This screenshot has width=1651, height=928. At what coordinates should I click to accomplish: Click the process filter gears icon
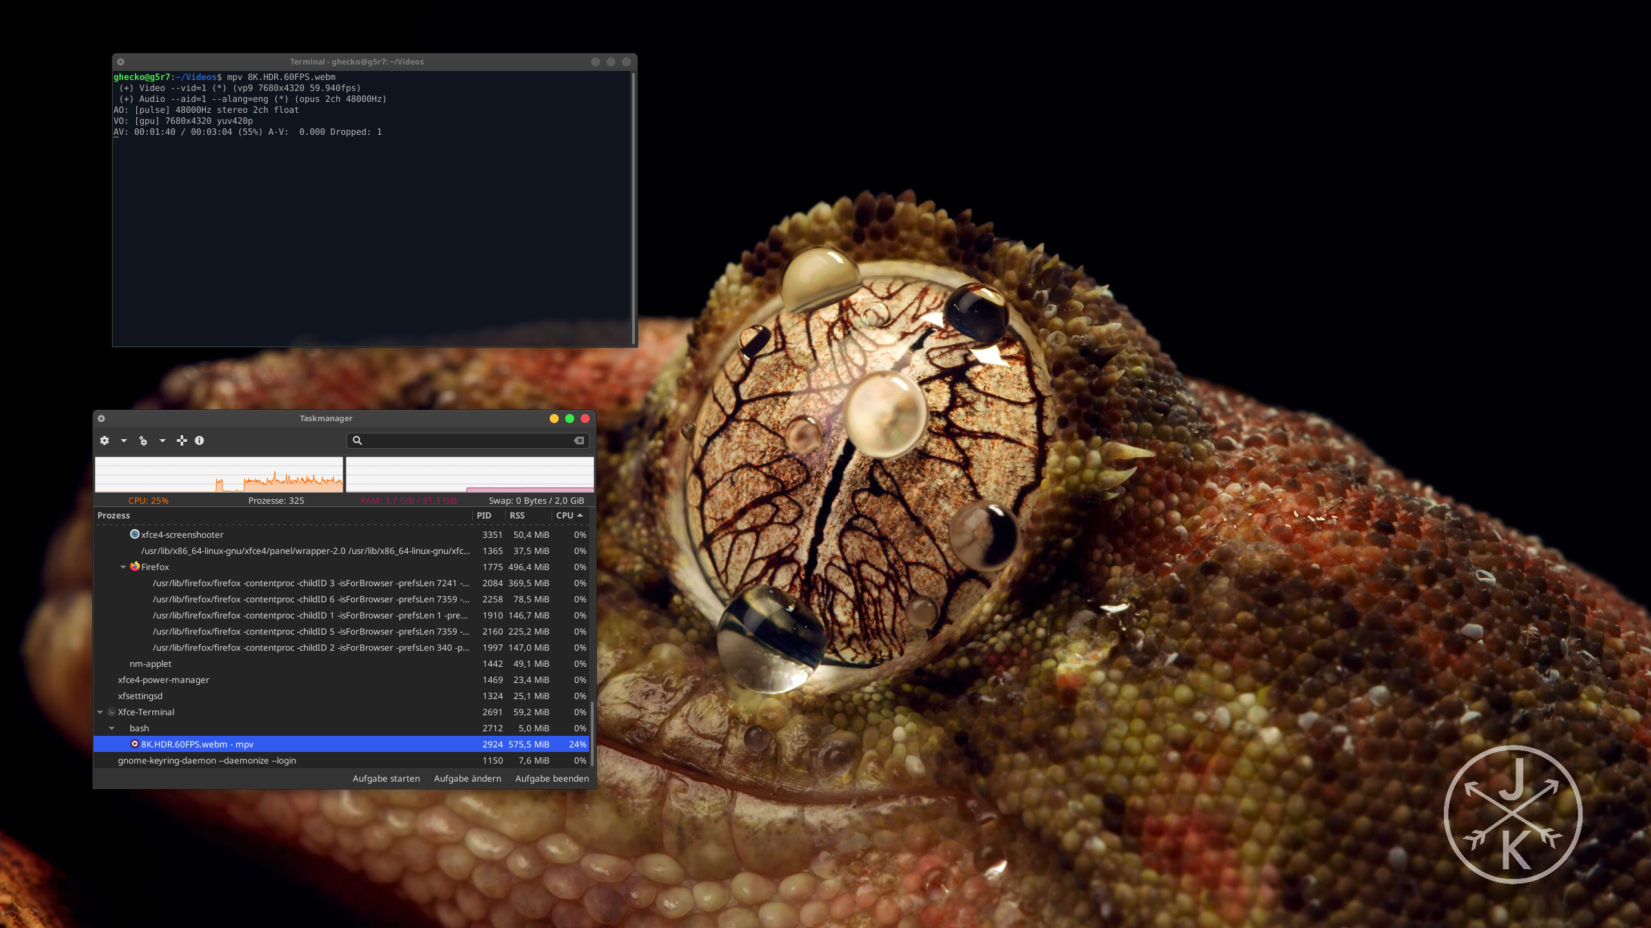point(143,440)
